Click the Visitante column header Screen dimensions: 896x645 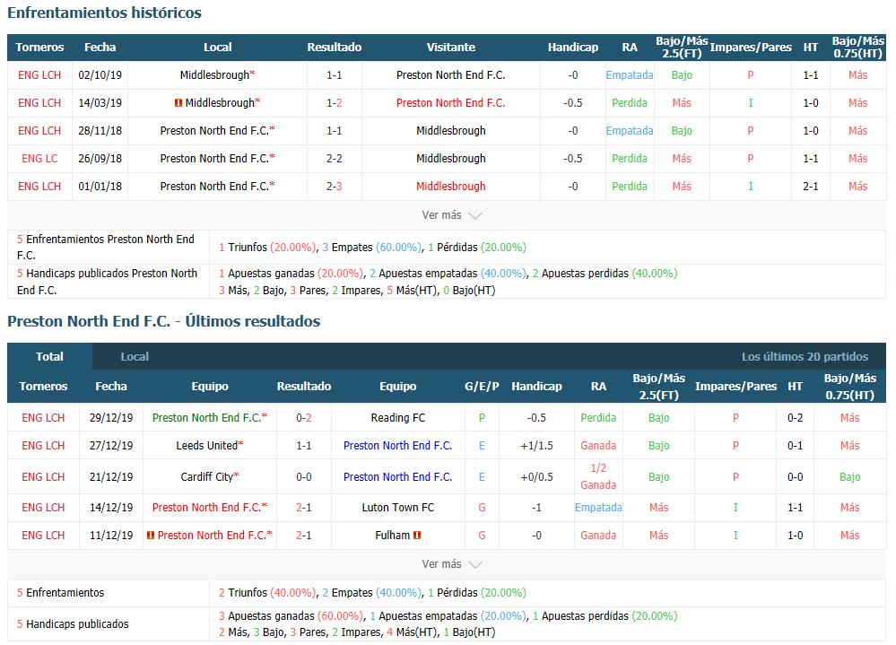point(451,48)
